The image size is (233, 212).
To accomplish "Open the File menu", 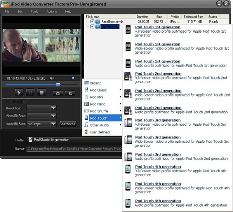I will (7, 11).
